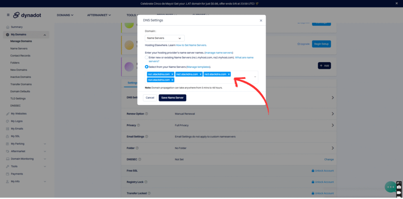Image resolution: width=403 pixels, height=199 pixels.
Task: Click Change link for DNSSEC
Action: click(x=329, y=159)
